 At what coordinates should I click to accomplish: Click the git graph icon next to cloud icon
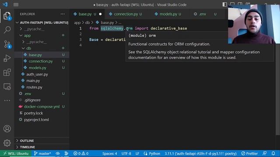pos(66,154)
